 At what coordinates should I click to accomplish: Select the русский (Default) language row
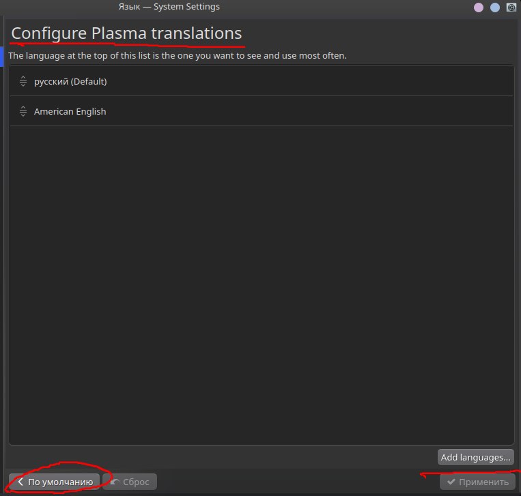(261, 81)
